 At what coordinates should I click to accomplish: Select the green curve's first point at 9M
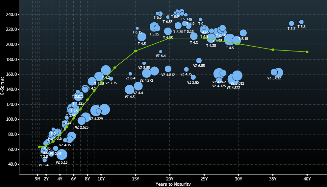pyautogui.click(x=39, y=147)
